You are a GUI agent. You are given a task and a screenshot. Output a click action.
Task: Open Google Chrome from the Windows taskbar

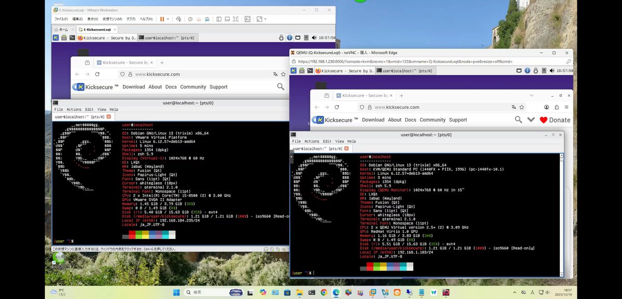click(323, 292)
